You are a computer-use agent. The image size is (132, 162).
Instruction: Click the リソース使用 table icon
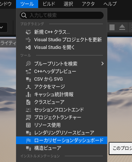[x=28, y=125]
